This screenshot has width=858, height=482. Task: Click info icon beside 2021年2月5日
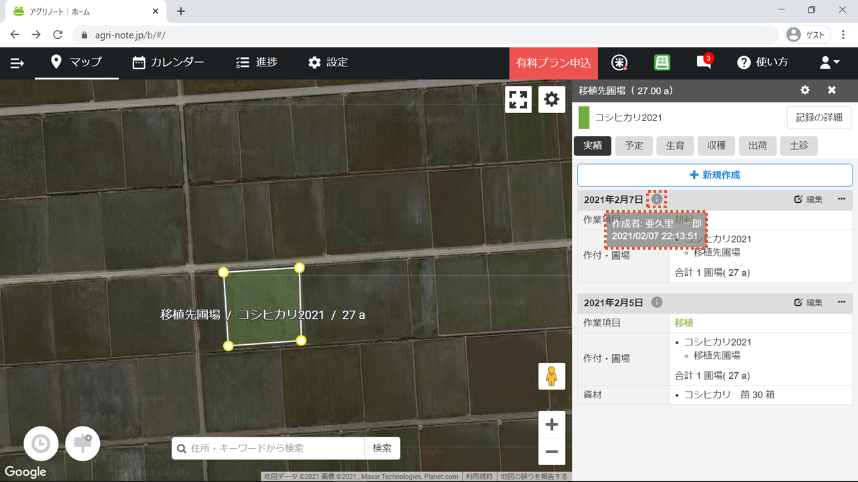point(657,303)
